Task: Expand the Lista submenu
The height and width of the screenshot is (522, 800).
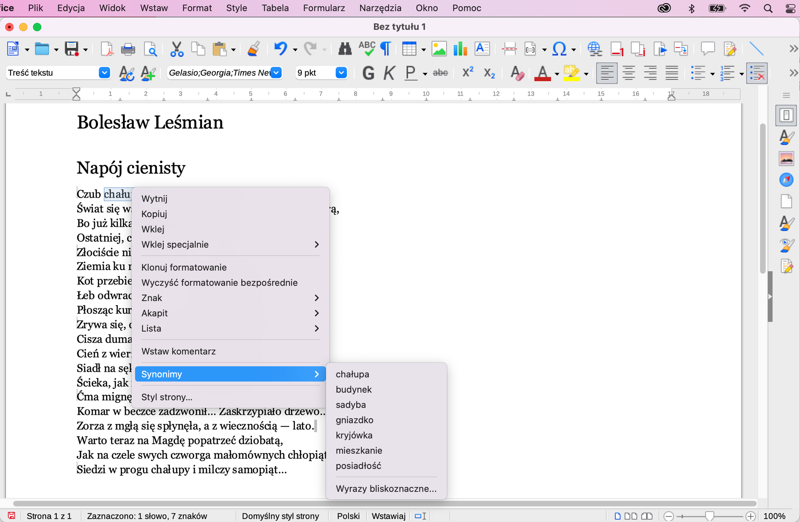Action: 230,328
